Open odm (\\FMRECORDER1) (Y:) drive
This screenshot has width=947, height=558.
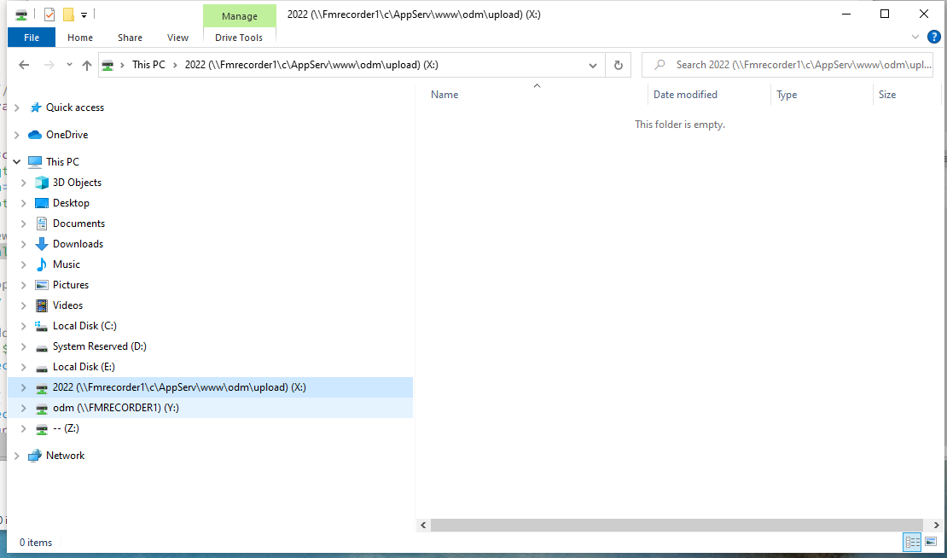click(115, 408)
